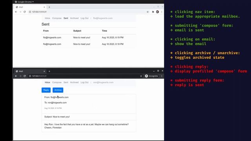Click the Sent page heading
251x141 pixels.
[45, 24]
